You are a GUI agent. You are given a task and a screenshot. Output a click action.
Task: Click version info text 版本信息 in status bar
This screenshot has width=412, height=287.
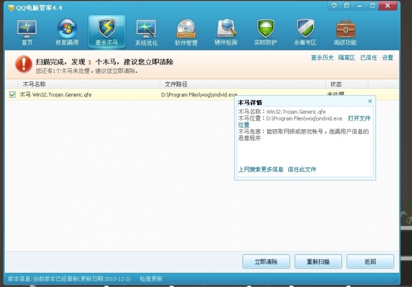(69, 279)
